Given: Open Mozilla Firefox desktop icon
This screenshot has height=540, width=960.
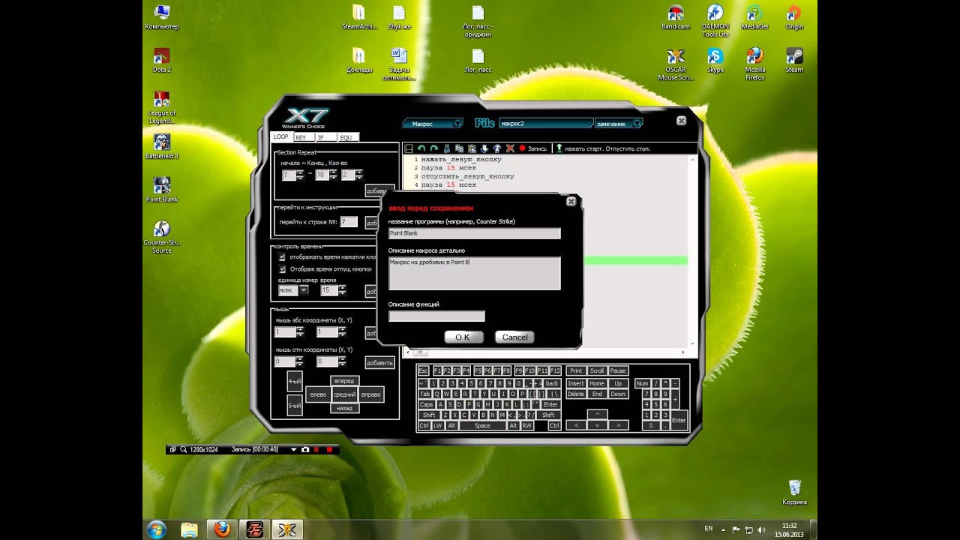Looking at the screenshot, I should pos(754,64).
